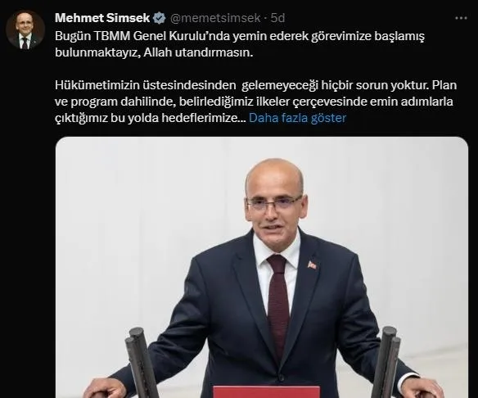The image size is (478, 398).
Task: Click the blue verified badge
Action: coord(159,18)
